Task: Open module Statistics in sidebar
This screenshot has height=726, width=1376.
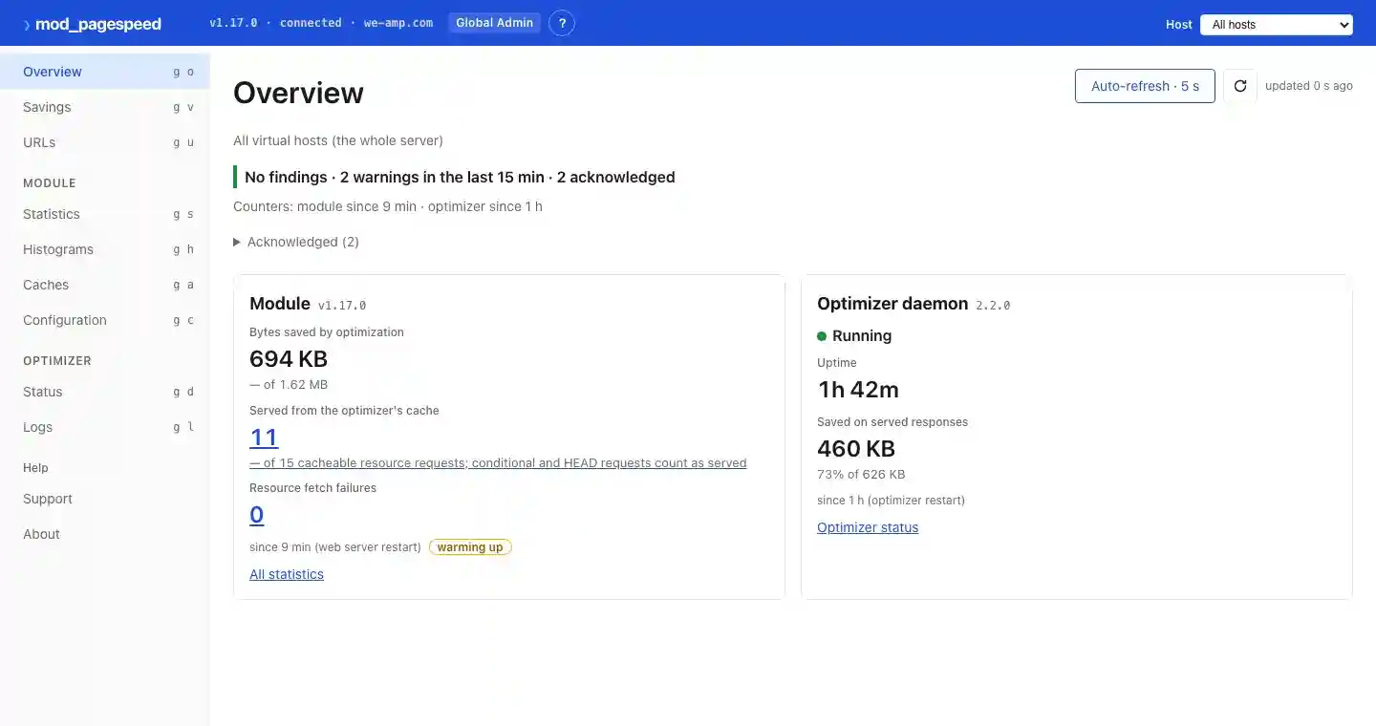Action: pyautogui.click(x=105, y=214)
